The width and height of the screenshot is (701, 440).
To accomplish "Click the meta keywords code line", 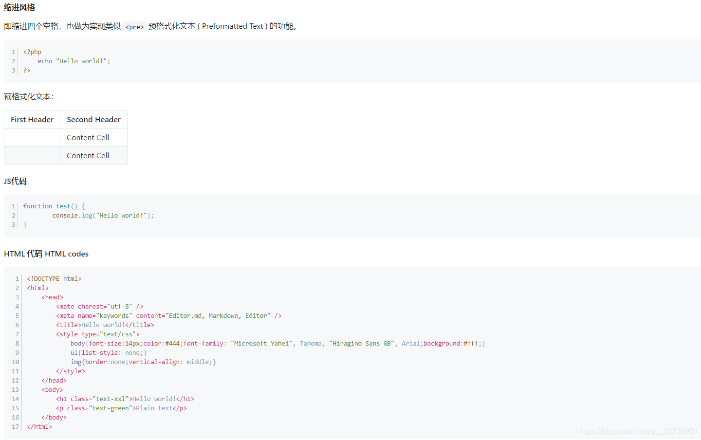I will coord(168,316).
